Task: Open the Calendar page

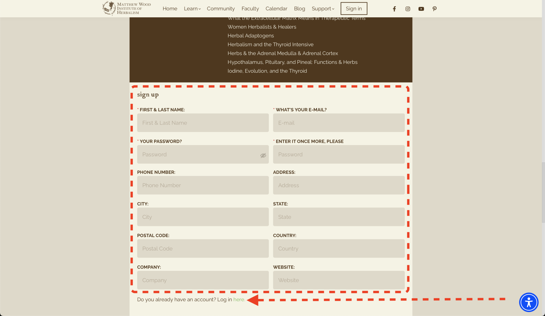Action: click(x=276, y=9)
